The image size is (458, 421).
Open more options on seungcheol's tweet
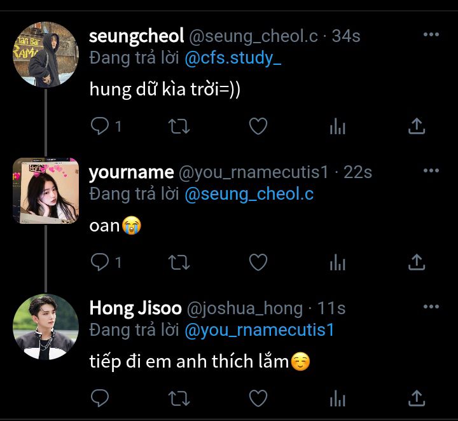pos(431,35)
